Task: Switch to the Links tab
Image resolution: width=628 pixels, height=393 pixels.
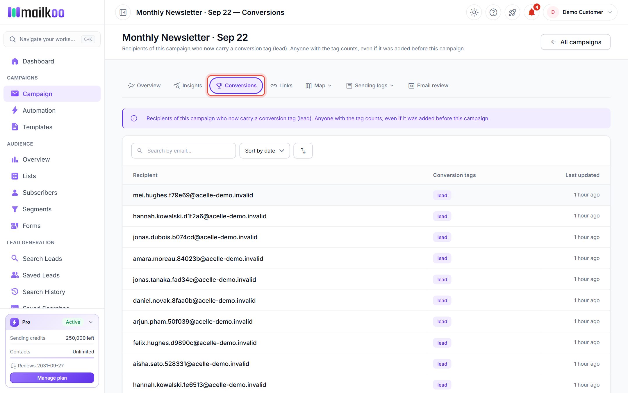Action: tap(281, 85)
